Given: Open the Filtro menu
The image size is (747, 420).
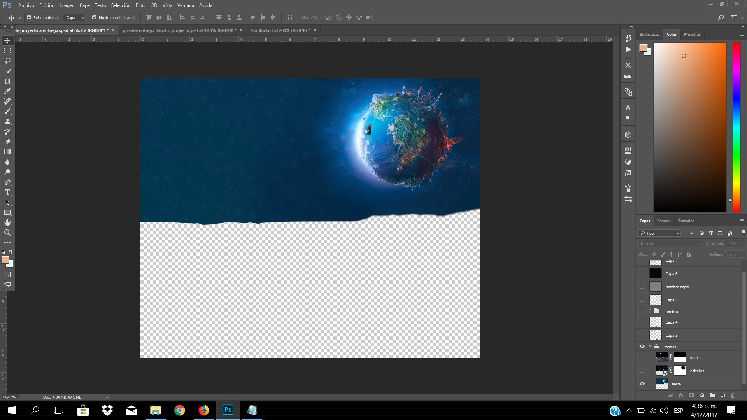Looking at the screenshot, I should (x=141, y=5).
